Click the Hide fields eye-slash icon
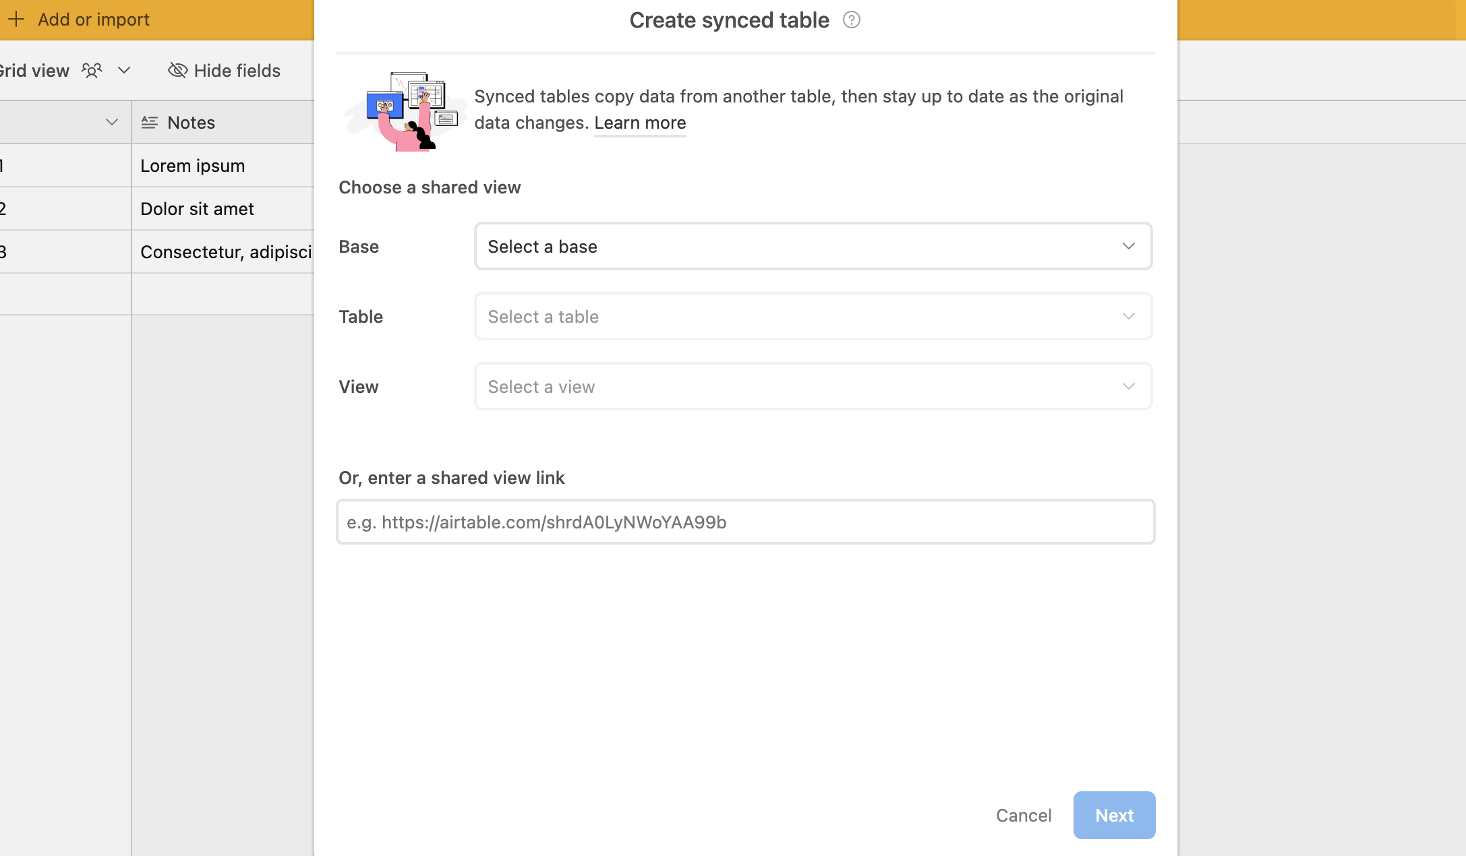The height and width of the screenshot is (856, 1466). coord(177,70)
